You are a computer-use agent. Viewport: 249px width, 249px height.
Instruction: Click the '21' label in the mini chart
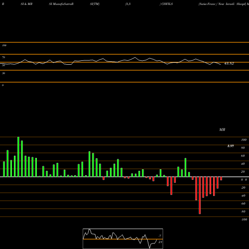(160, 242)
